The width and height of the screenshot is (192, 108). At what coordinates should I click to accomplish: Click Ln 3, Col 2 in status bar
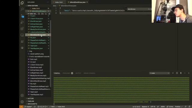136,107
